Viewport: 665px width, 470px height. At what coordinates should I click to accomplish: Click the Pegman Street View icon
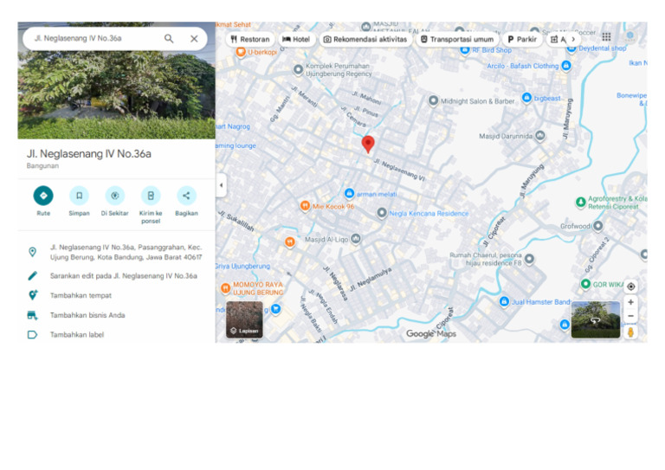point(630,332)
